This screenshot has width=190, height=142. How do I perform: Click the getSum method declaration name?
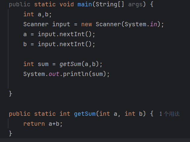point(85,114)
